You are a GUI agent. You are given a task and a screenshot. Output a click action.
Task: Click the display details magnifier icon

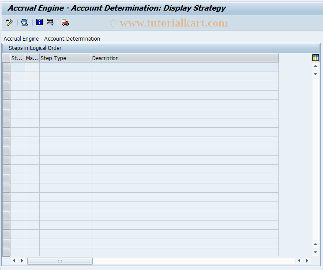(x=25, y=22)
